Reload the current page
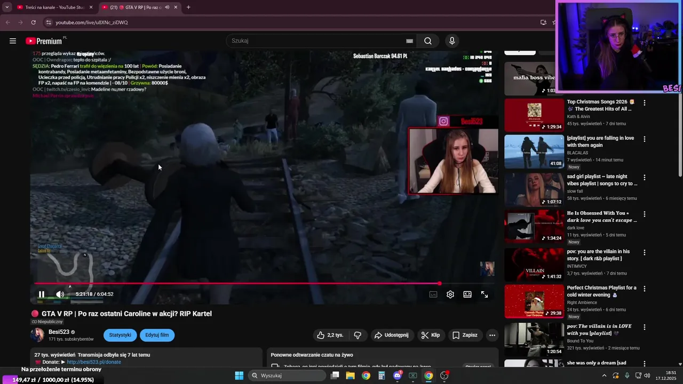 [33, 22]
